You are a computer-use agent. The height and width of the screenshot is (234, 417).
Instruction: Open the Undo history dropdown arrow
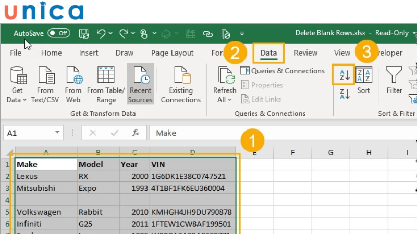click(x=111, y=33)
